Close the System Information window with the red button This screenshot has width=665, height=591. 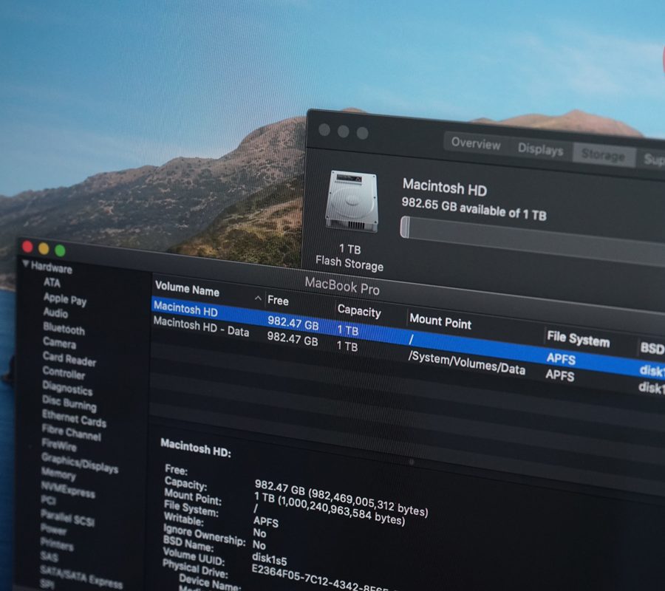point(28,247)
